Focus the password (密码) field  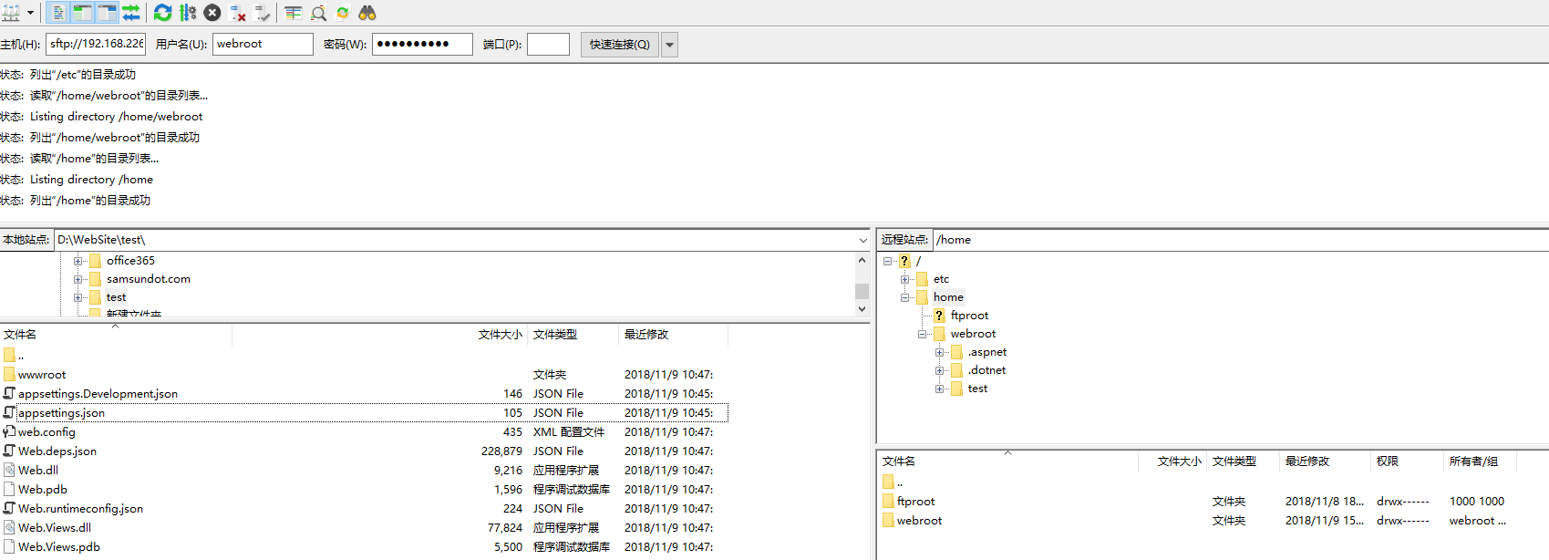coord(422,44)
